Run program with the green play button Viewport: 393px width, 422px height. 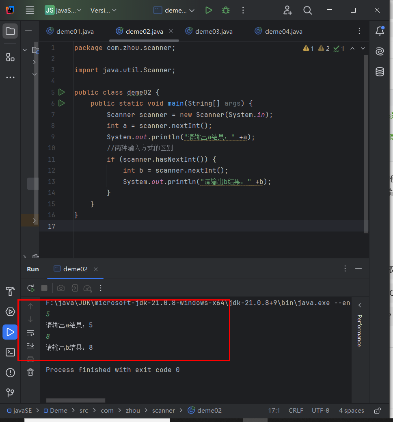point(209,10)
